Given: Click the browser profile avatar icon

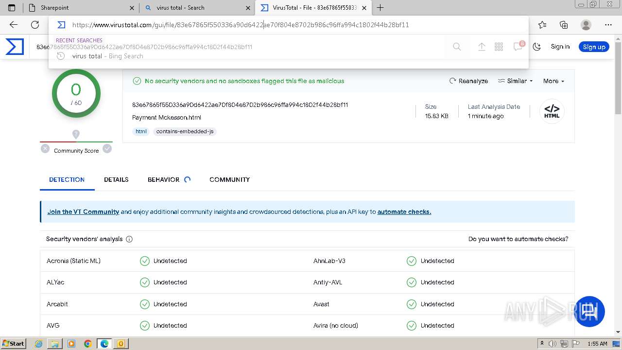Looking at the screenshot, I should point(586,25).
